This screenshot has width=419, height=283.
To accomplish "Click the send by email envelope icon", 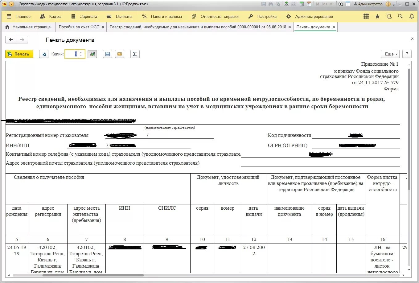I will tap(120, 54).
